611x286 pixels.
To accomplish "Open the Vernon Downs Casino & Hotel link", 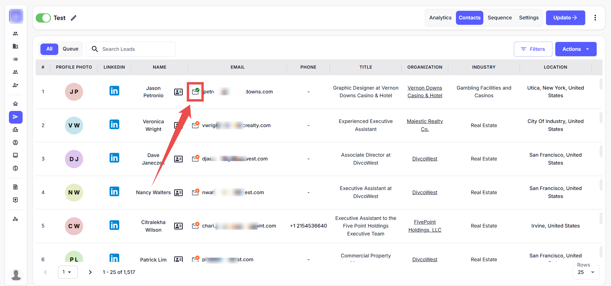I will [x=425, y=92].
